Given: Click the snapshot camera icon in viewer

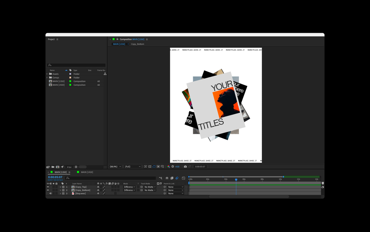Looking at the screenshot, I should point(185,167).
